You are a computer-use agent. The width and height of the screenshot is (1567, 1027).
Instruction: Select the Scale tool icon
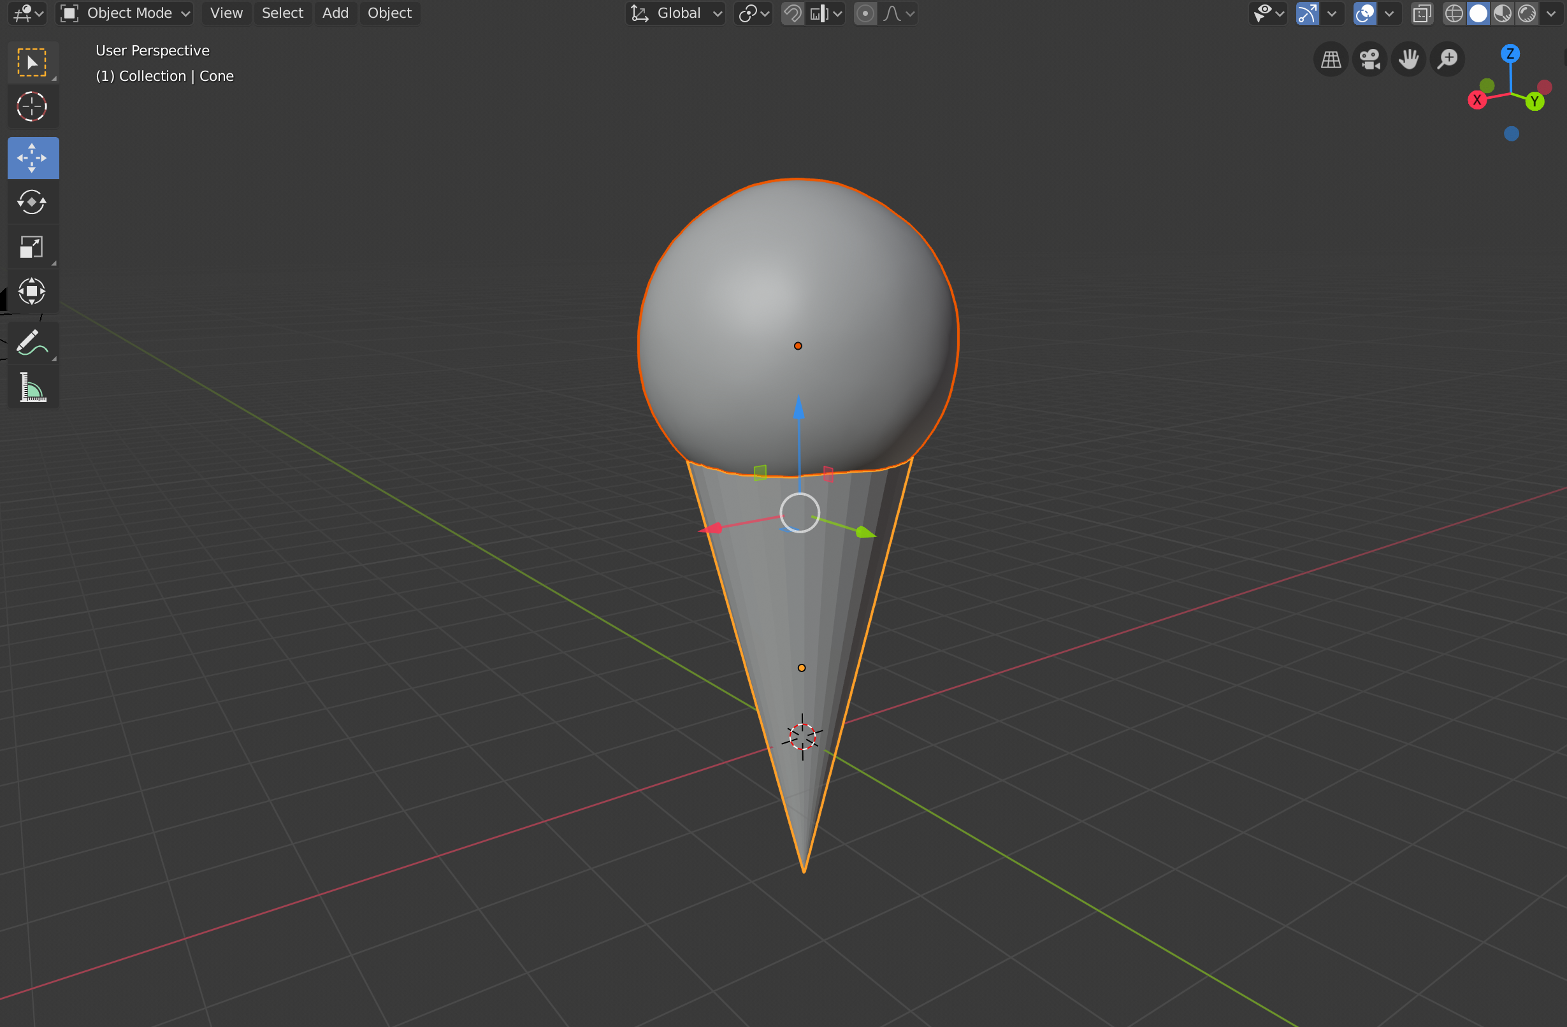pyautogui.click(x=31, y=248)
